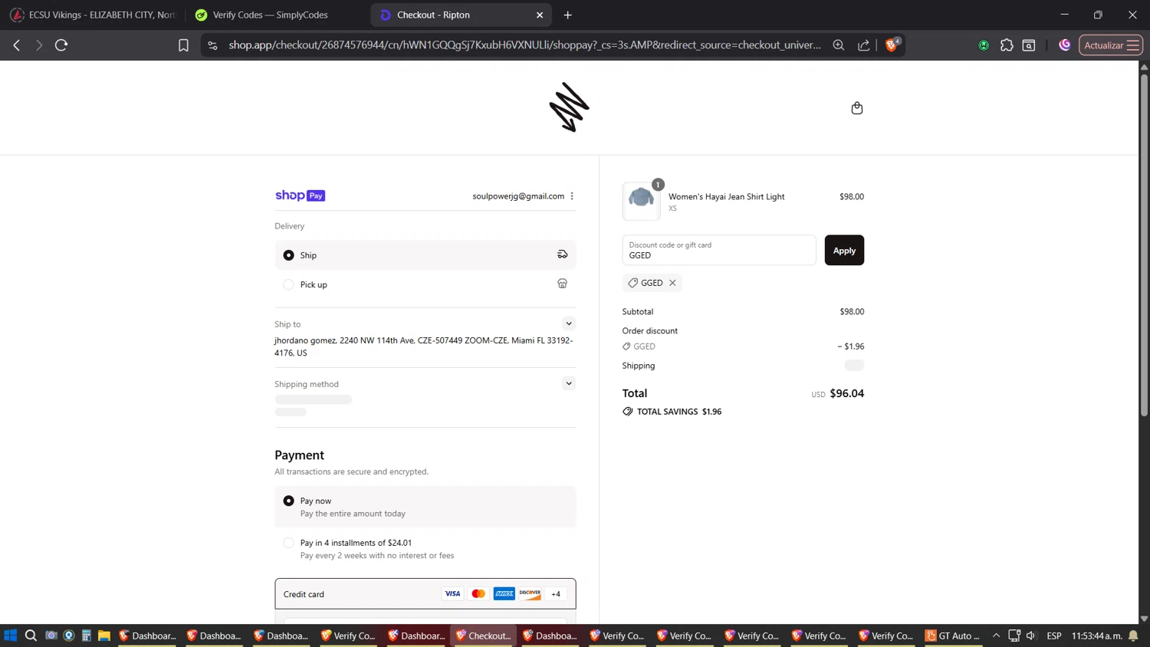Open the first Dashboard taskbar window
This screenshot has height=647, width=1150.
point(146,636)
